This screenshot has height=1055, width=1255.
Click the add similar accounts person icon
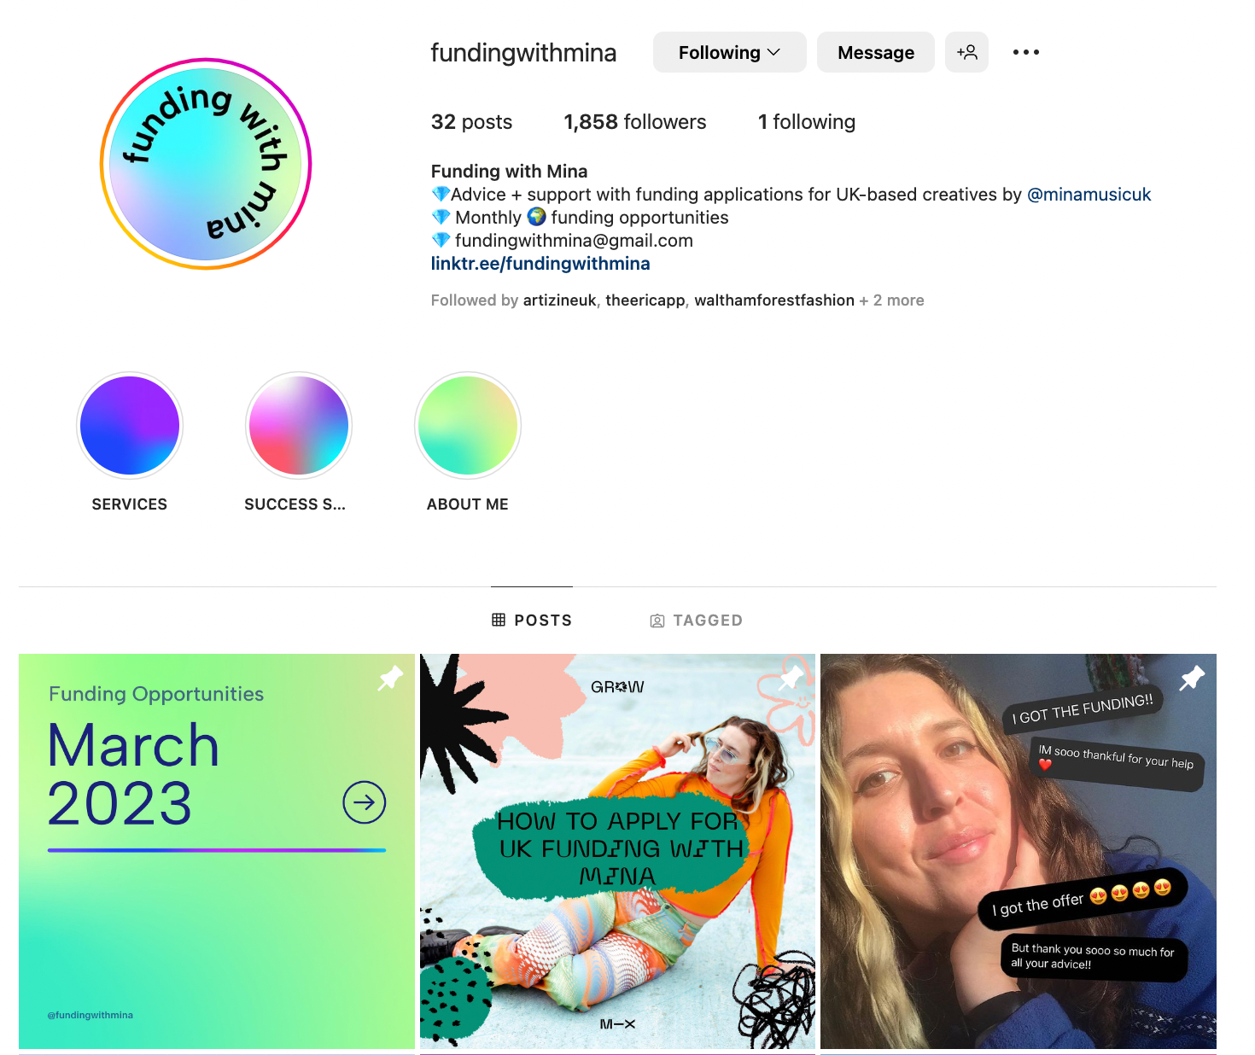pyautogui.click(x=966, y=52)
